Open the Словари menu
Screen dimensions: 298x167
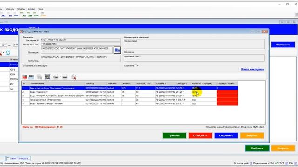(10, 9)
